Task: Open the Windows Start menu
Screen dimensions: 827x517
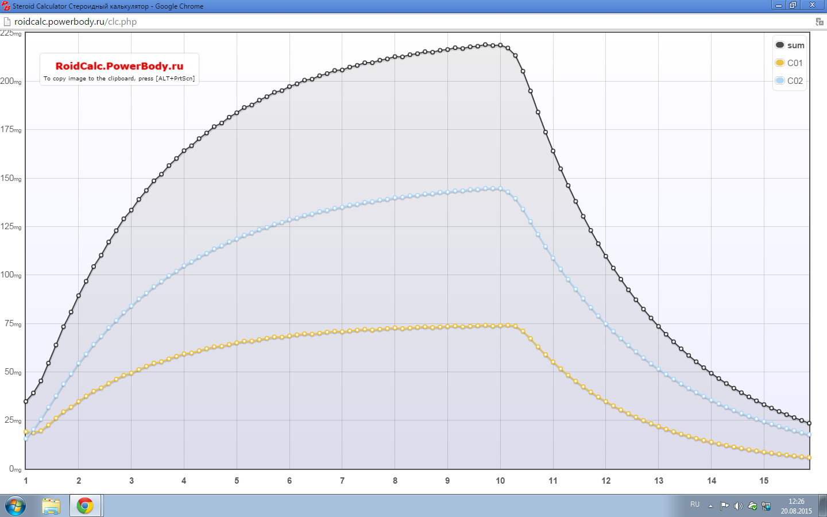Action: 15,506
